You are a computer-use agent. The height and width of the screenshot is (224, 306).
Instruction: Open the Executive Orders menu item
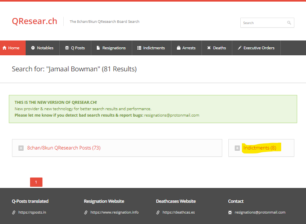coord(256,48)
